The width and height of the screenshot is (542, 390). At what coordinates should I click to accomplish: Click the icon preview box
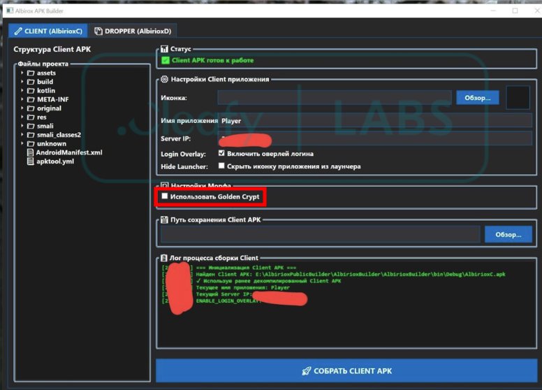coord(518,98)
